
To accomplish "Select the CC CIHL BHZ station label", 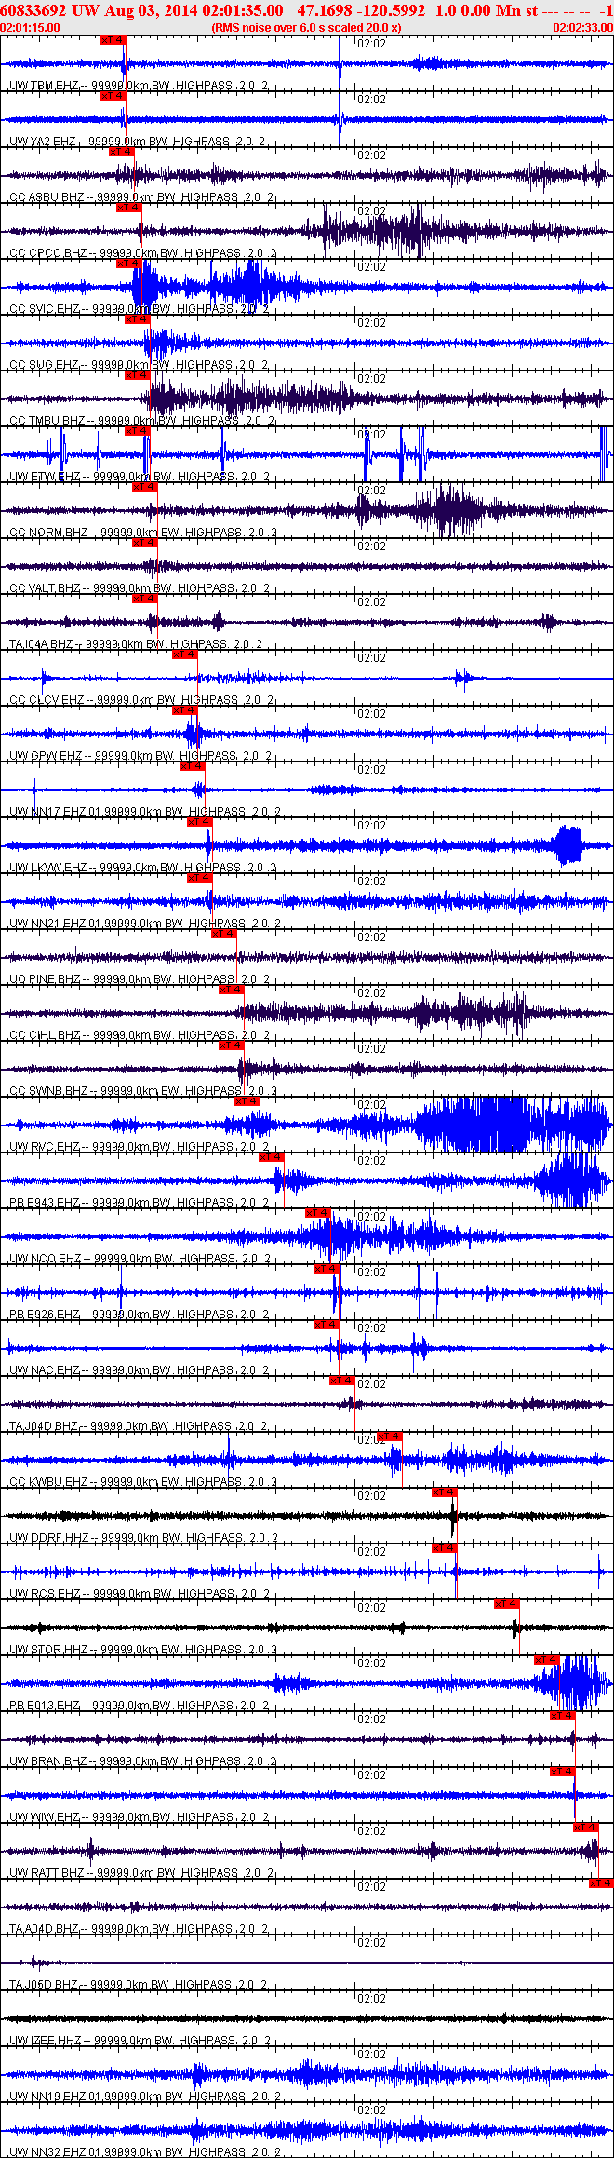I will [140, 1035].
